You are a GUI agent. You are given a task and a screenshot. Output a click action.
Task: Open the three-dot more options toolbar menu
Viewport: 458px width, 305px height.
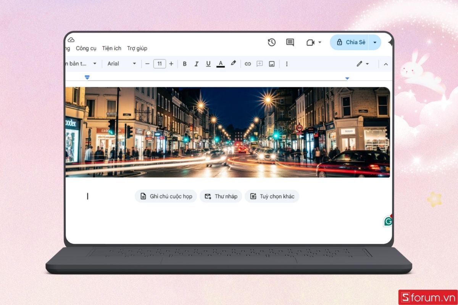[x=287, y=64]
